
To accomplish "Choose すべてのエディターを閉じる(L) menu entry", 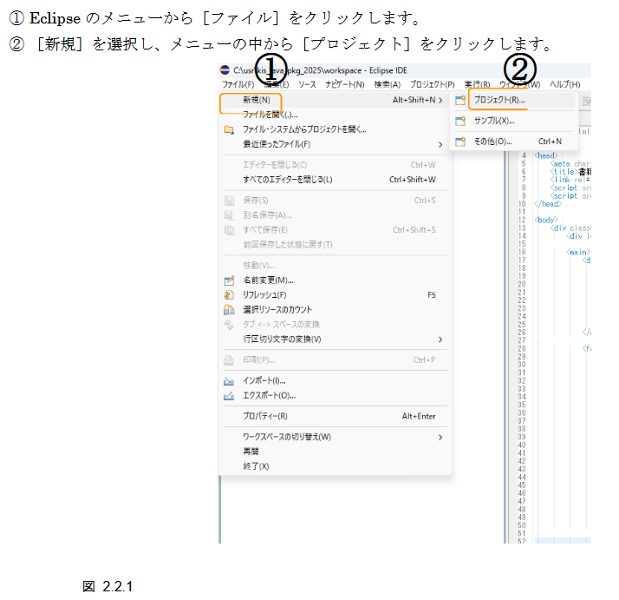I will click(288, 180).
